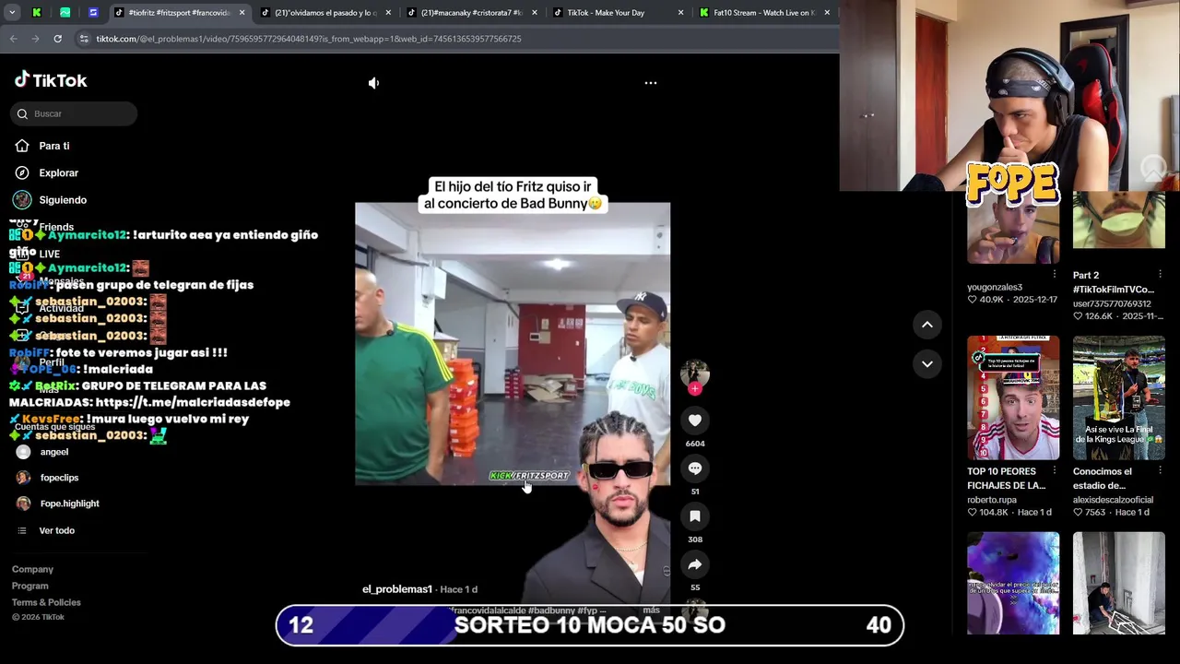Go to next video with down chevron
Image resolution: width=1180 pixels, height=664 pixels.
click(x=927, y=363)
